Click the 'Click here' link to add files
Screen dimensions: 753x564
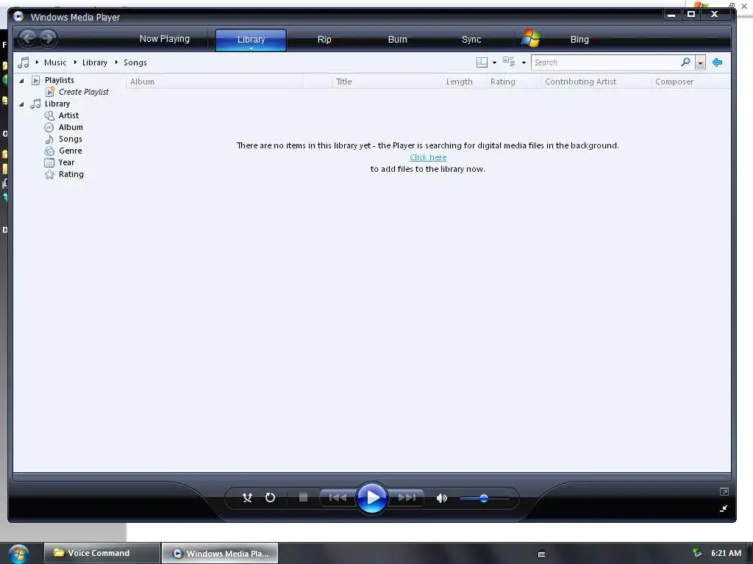pyautogui.click(x=428, y=157)
